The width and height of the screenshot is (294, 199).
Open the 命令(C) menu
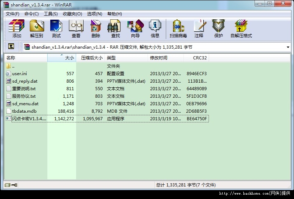tap(32, 14)
